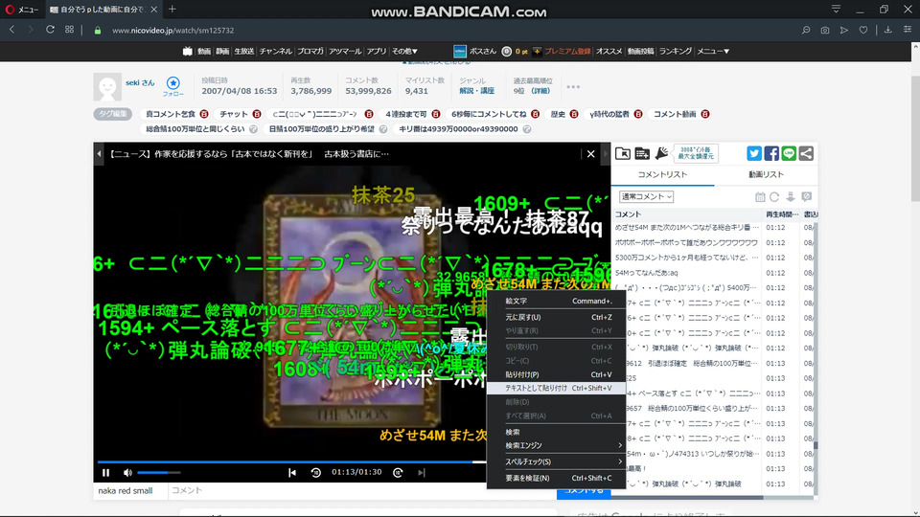Select 貼り付け(P) in the context menu
The image size is (920, 517).
click(557, 374)
